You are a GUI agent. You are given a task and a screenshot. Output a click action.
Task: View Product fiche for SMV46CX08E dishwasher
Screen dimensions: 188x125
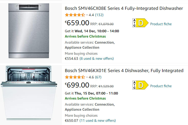[161, 24]
